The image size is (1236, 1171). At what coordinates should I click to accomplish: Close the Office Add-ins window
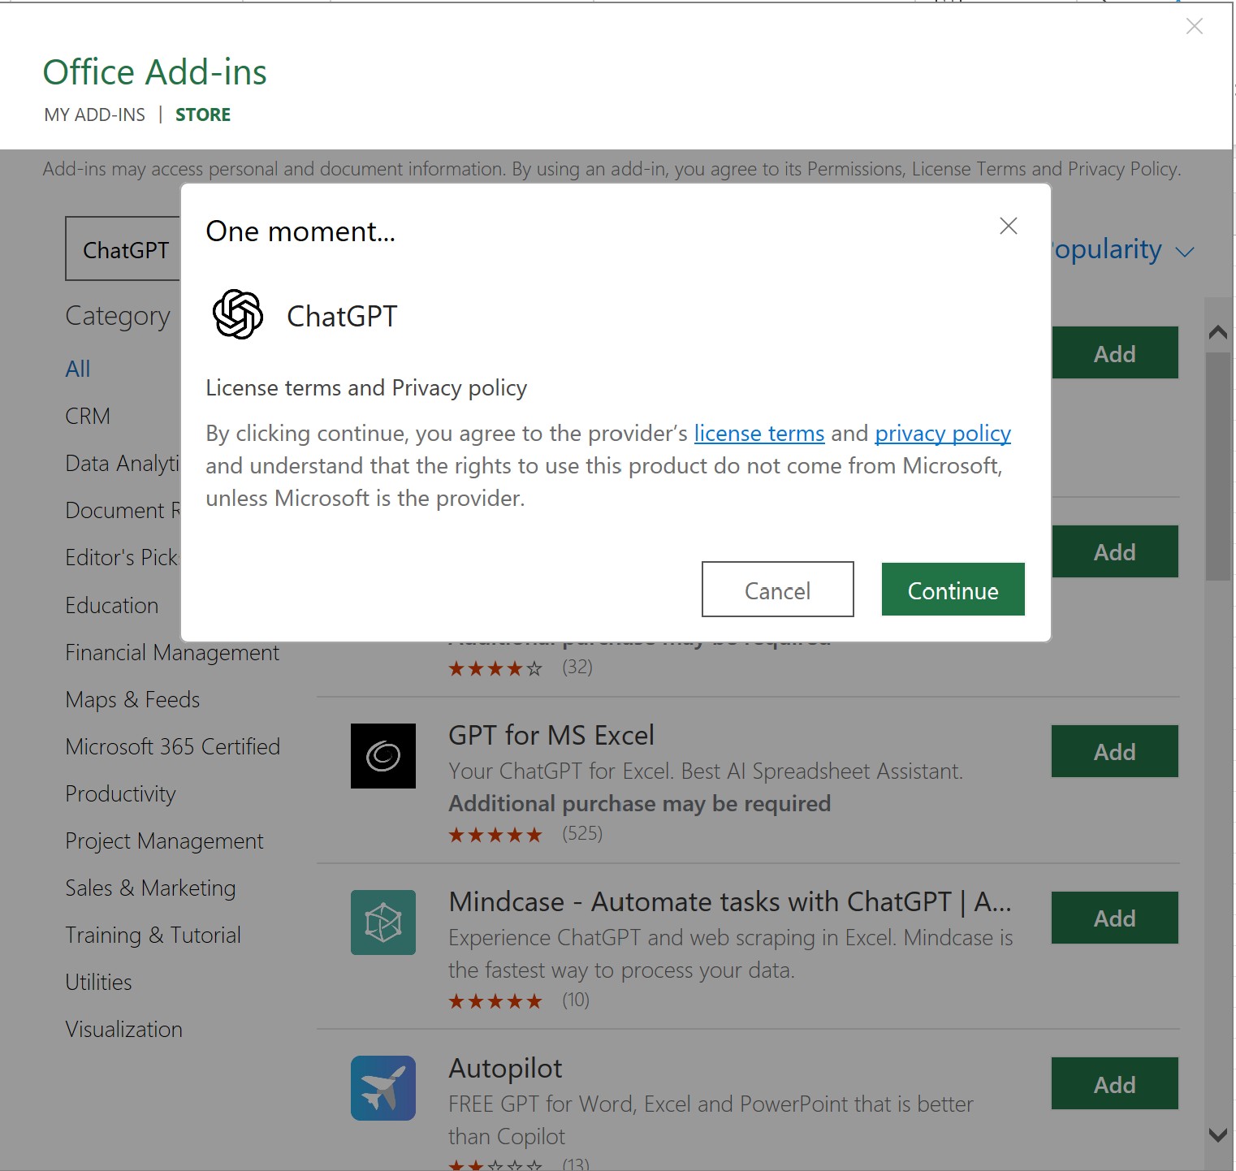coord(1194,26)
